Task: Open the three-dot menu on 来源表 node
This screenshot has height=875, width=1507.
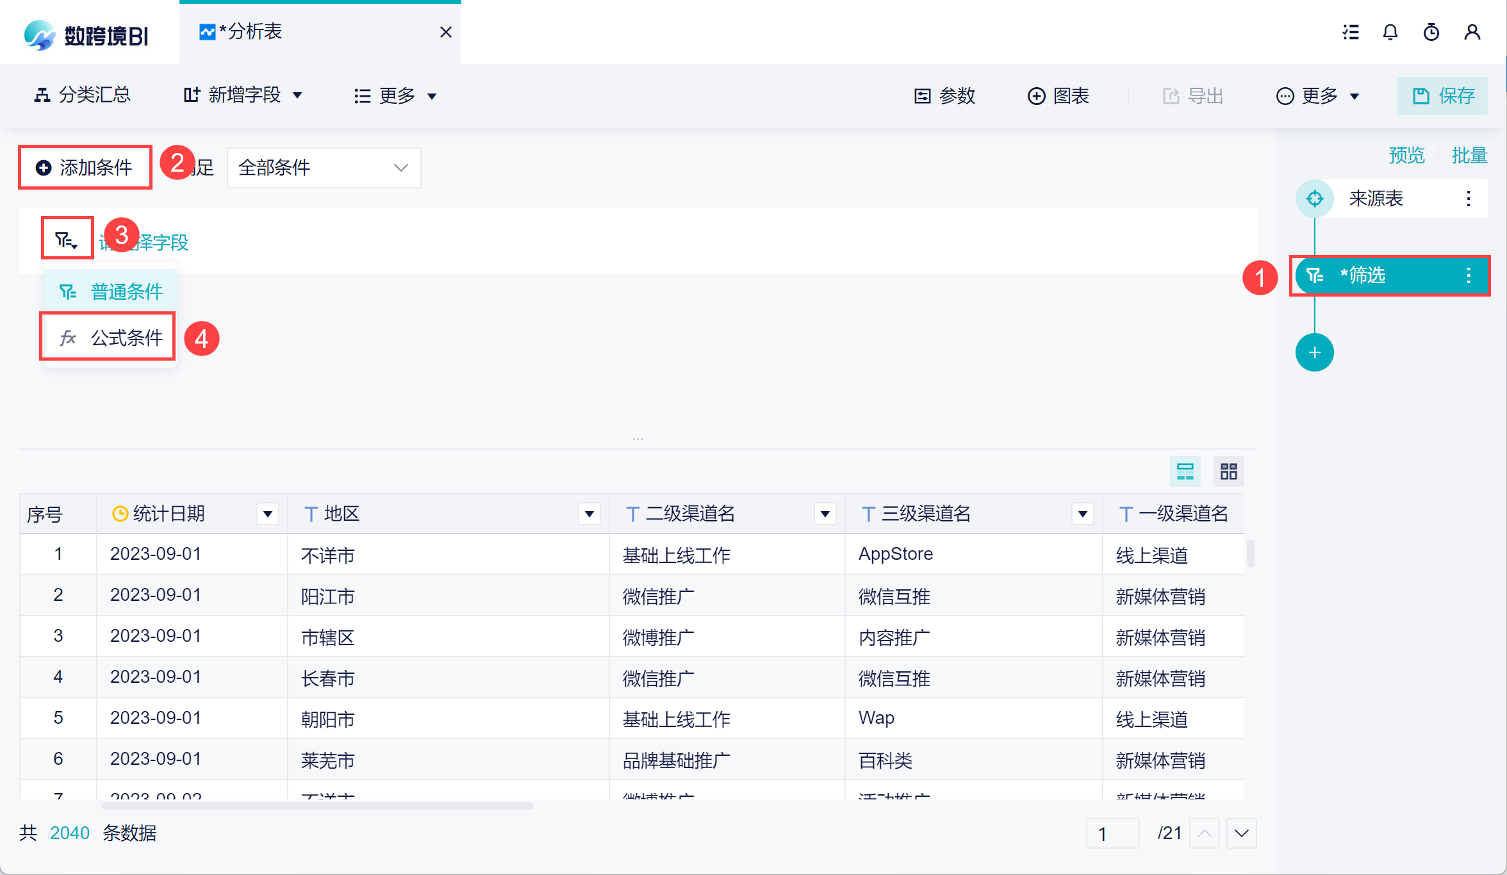Action: tap(1468, 199)
